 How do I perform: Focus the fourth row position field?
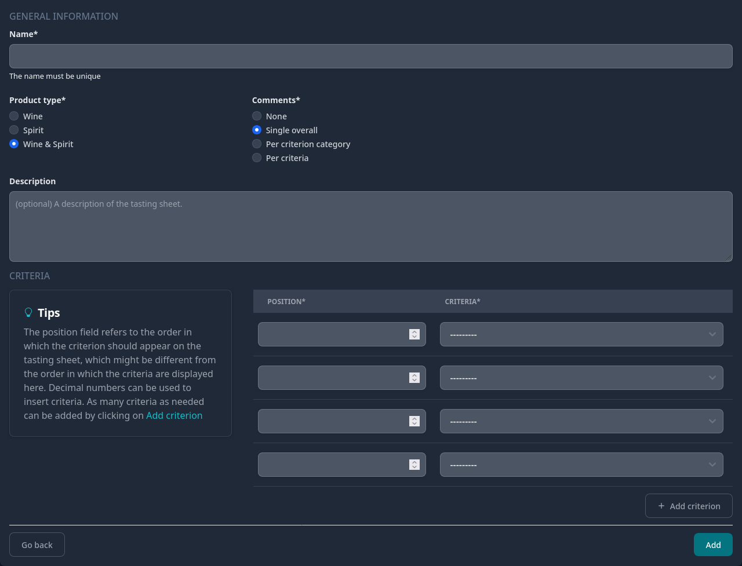tap(342, 465)
